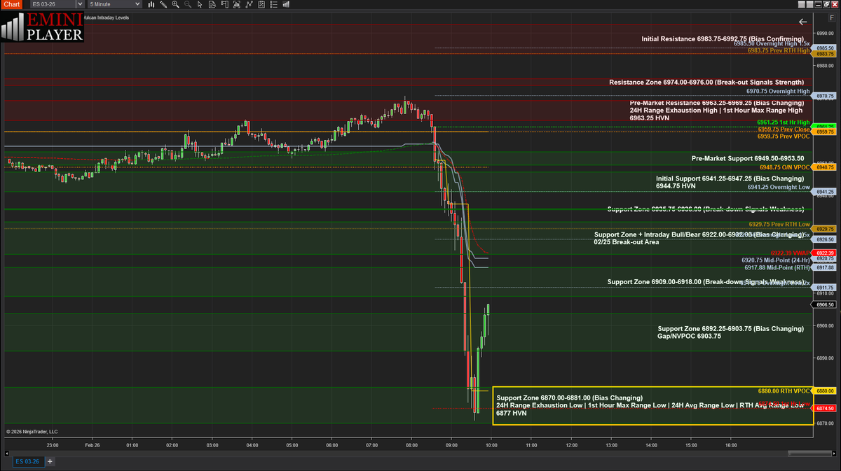Expand the instrument selector dropdown arrow
The height and width of the screenshot is (471, 841).
(81, 4)
